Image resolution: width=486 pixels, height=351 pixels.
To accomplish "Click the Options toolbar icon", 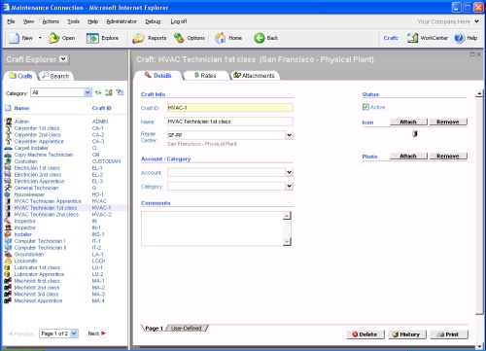I will coord(179,38).
